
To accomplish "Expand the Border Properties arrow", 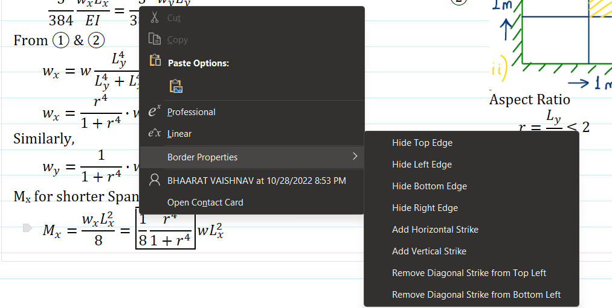I will pyautogui.click(x=355, y=157).
